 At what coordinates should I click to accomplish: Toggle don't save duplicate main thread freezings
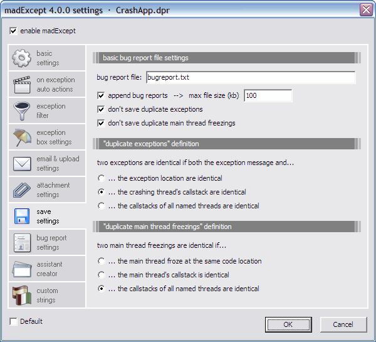[x=101, y=123]
